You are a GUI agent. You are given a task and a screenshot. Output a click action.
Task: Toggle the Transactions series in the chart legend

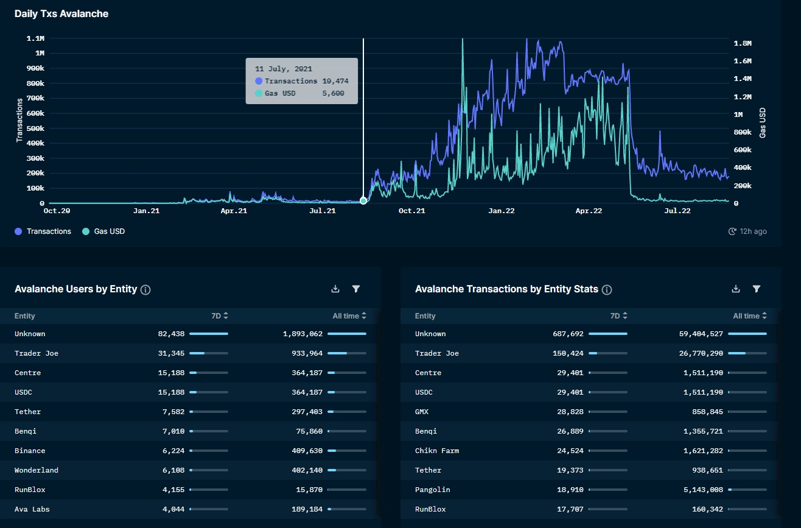pyautogui.click(x=42, y=231)
